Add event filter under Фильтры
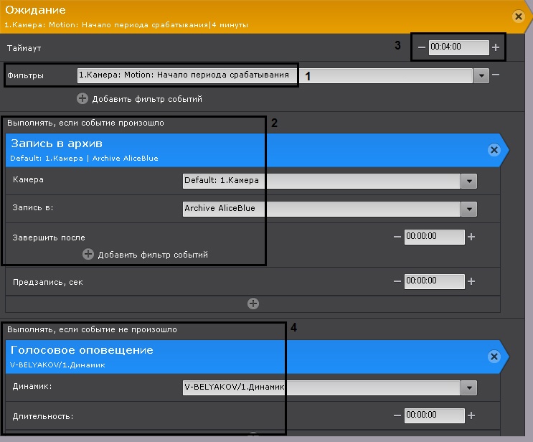The height and width of the screenshot is (442, 533). click(83, 98)
